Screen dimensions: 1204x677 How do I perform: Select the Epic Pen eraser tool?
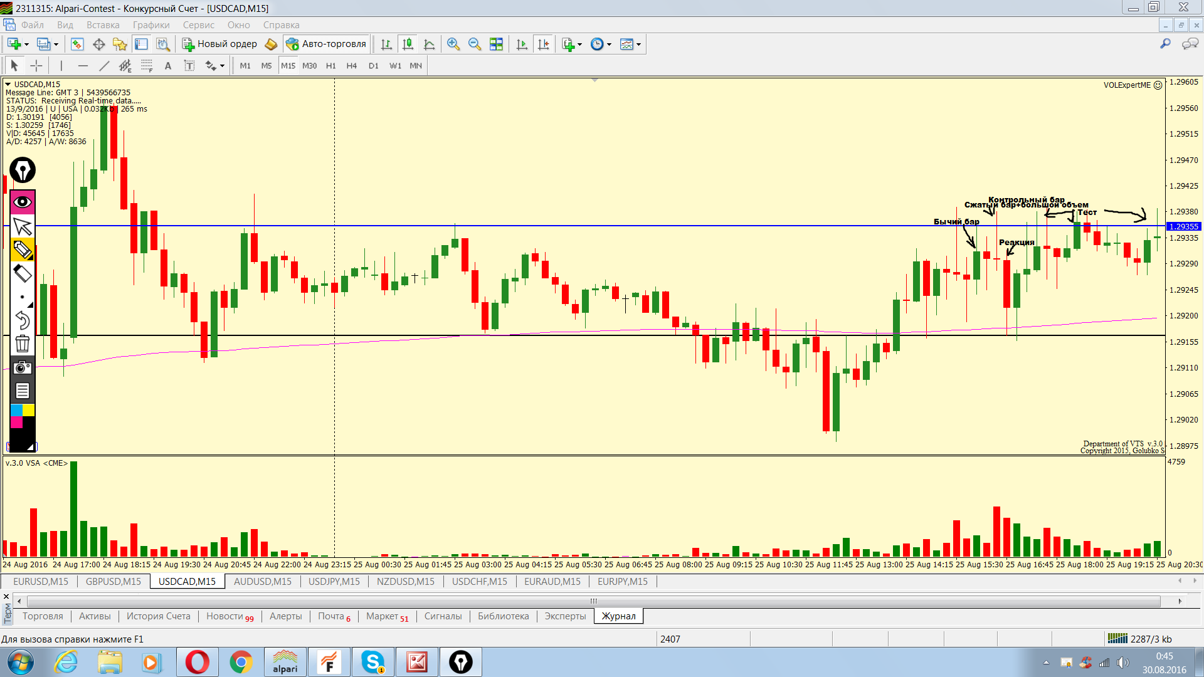(23, 273)
